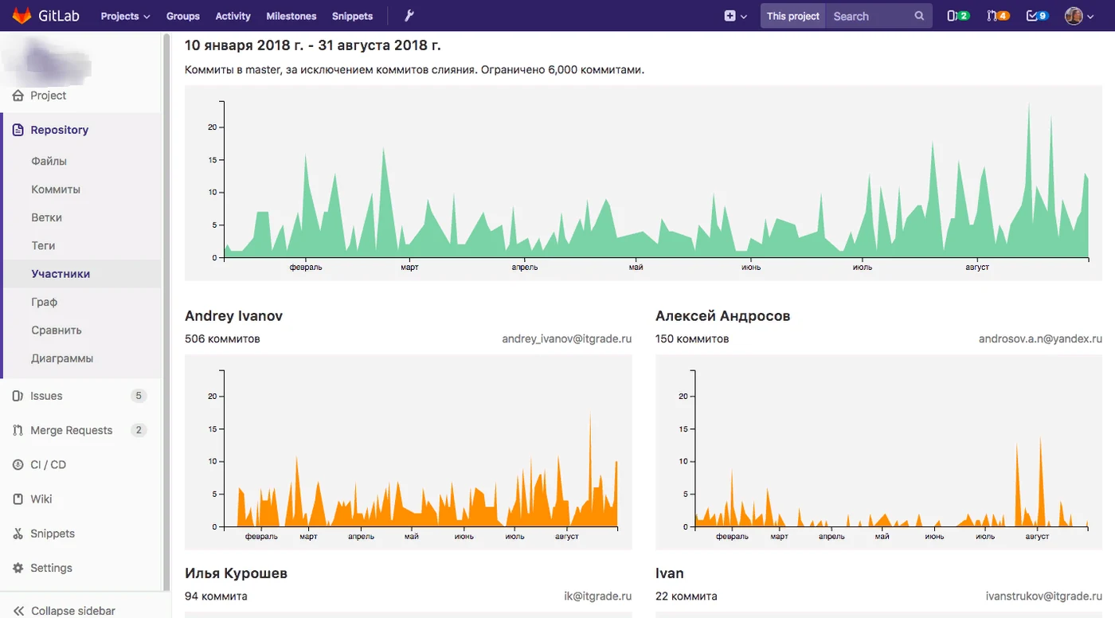The height and width of the screenshot is (618, 1115).
Task: Expand the Projects dropdown in navbar
Action: pos(125,16)
